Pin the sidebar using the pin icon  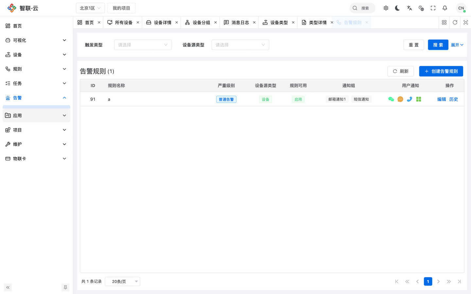pyautogui.click(x=65, y=287)
